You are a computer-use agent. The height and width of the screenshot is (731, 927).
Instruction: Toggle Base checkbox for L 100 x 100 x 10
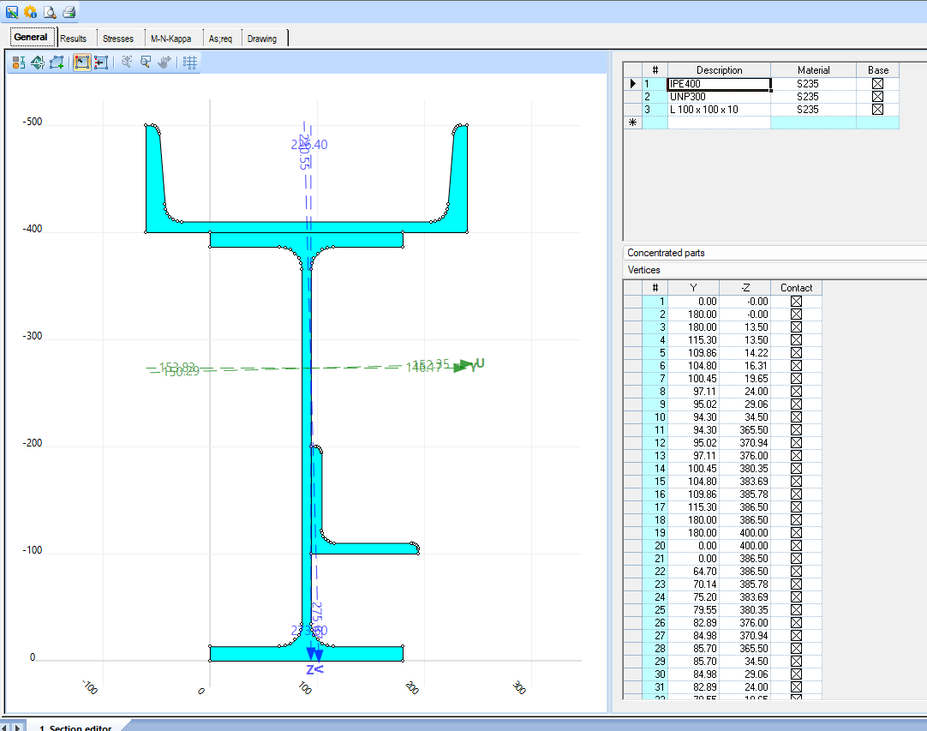point(878,110)
